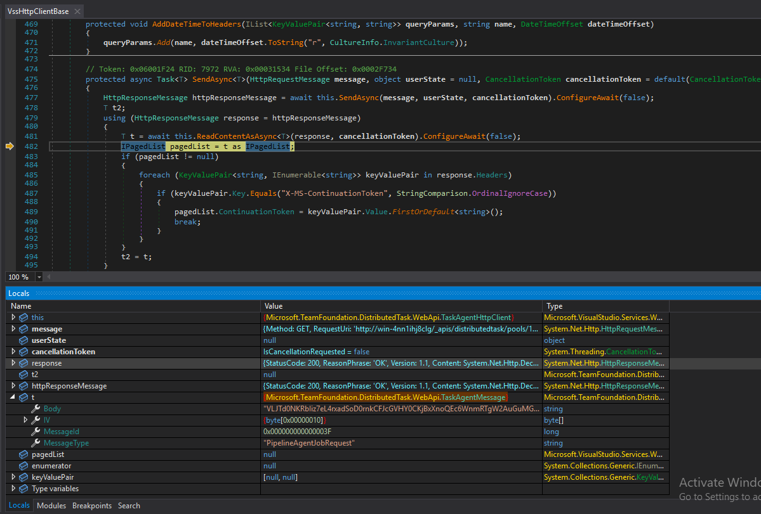
Task: Select the Body string value starting 'VLJTd0NKR'
Action: (401, 409)
